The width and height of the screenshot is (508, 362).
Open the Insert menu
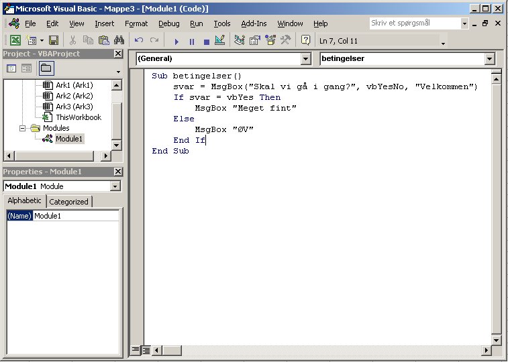click(104, 23)
